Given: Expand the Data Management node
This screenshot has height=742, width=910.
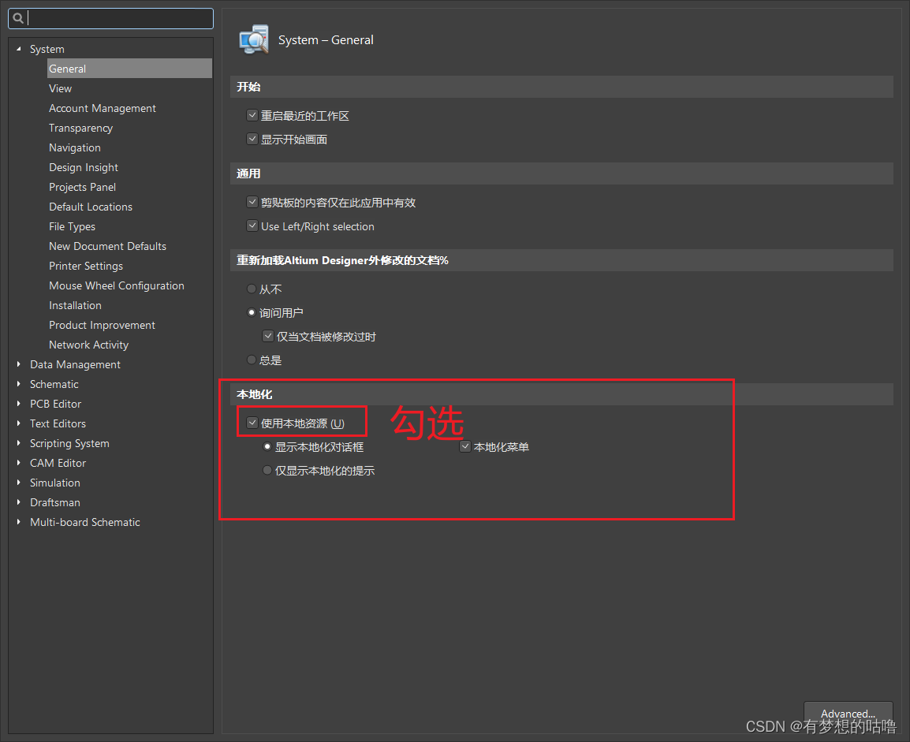Looking at the screenshot, I should tap(19, 364).
